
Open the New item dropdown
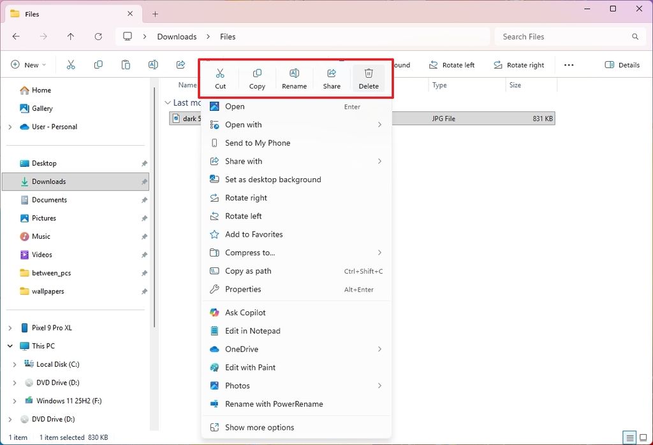point(28,64)
